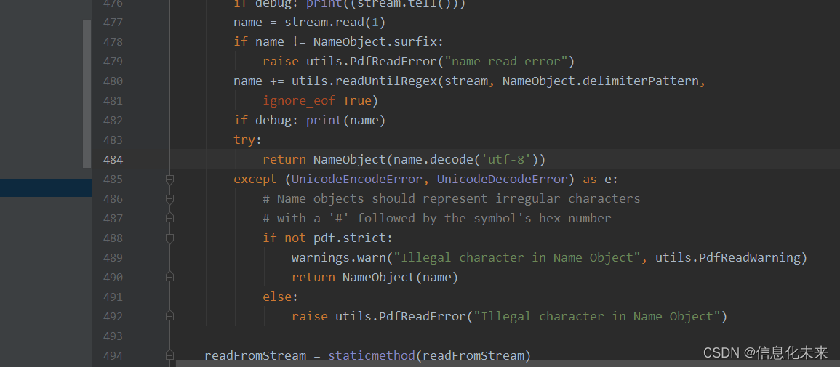Screen dimensions: 840x367
Task: Click the comment about the symbol's hex number
Action: (437, 218)
